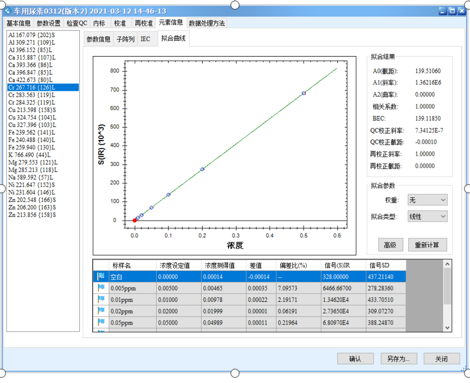Click the flag icon beside 0.01ppm
The width and height of the screenshot is (470, 383).
(x=101, y=299)
